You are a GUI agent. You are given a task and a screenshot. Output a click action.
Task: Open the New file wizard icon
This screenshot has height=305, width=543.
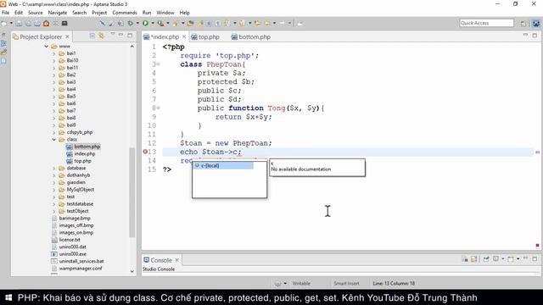point(4,23)
